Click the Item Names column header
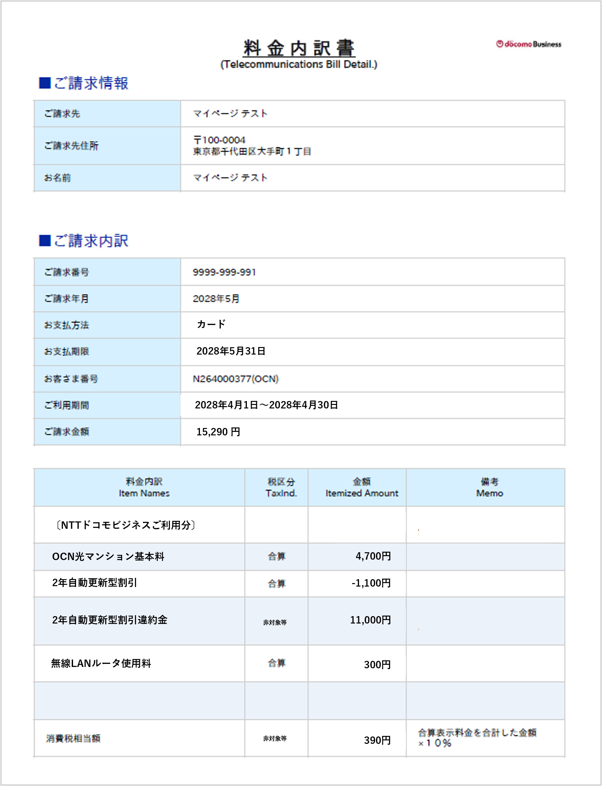This screenshot has width=602, height=786. click(144, 488)
